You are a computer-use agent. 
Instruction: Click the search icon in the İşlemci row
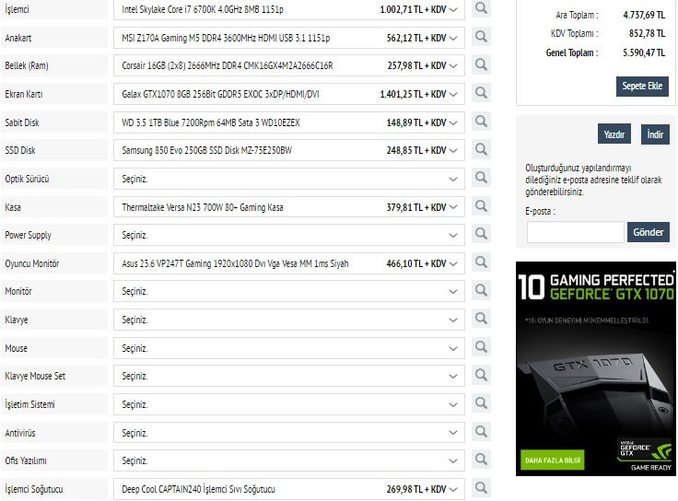pos(481,8)
